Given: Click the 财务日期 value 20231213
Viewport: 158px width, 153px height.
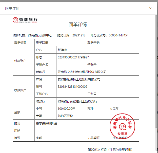Looking at the screenshot, I should pos(79,35).
